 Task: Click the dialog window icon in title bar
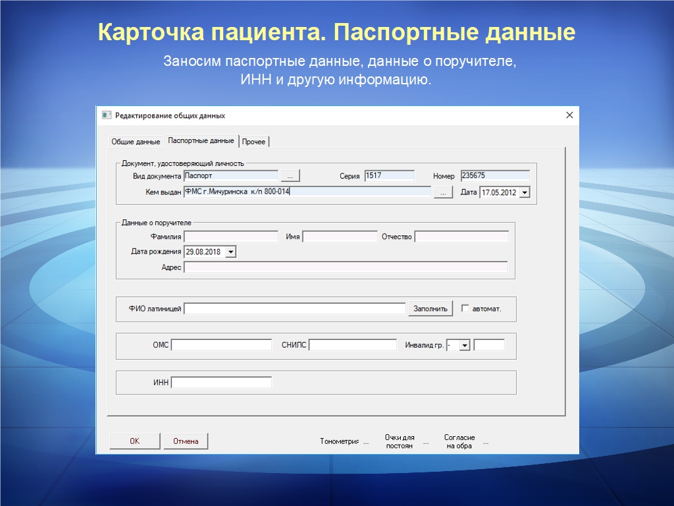tap(106, 115)
